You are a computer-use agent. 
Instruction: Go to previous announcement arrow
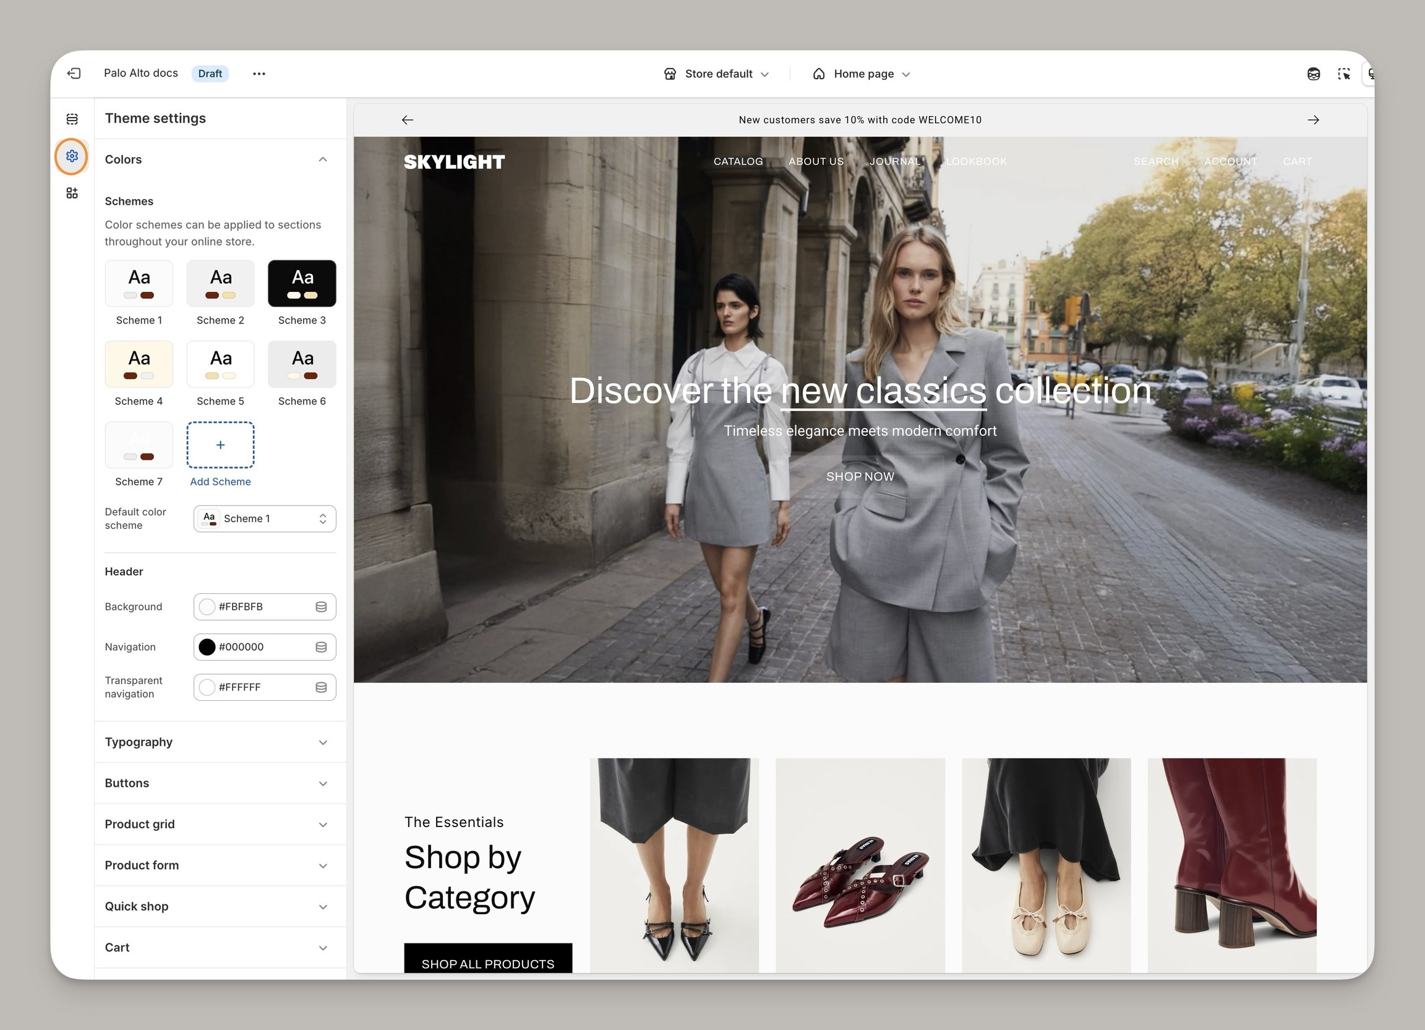coord(407,120)
